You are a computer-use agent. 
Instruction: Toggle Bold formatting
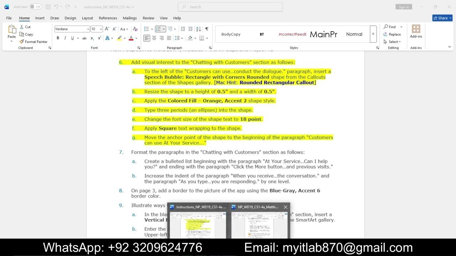pos(58,38)
